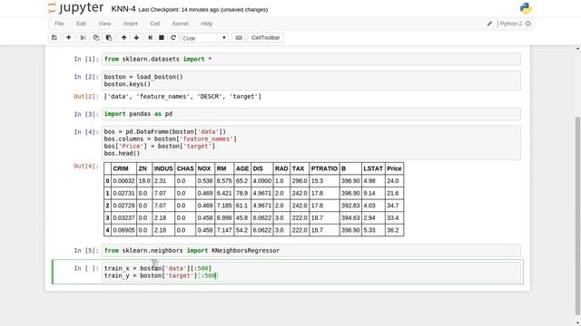Save notebook with floppy disk icon

click(54, 38)
